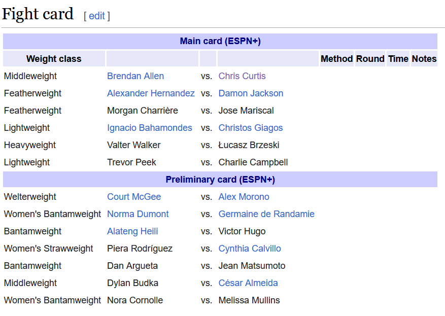The image size is (445, 316).
Task: Click the Round column header
Action: pos(370,59)
